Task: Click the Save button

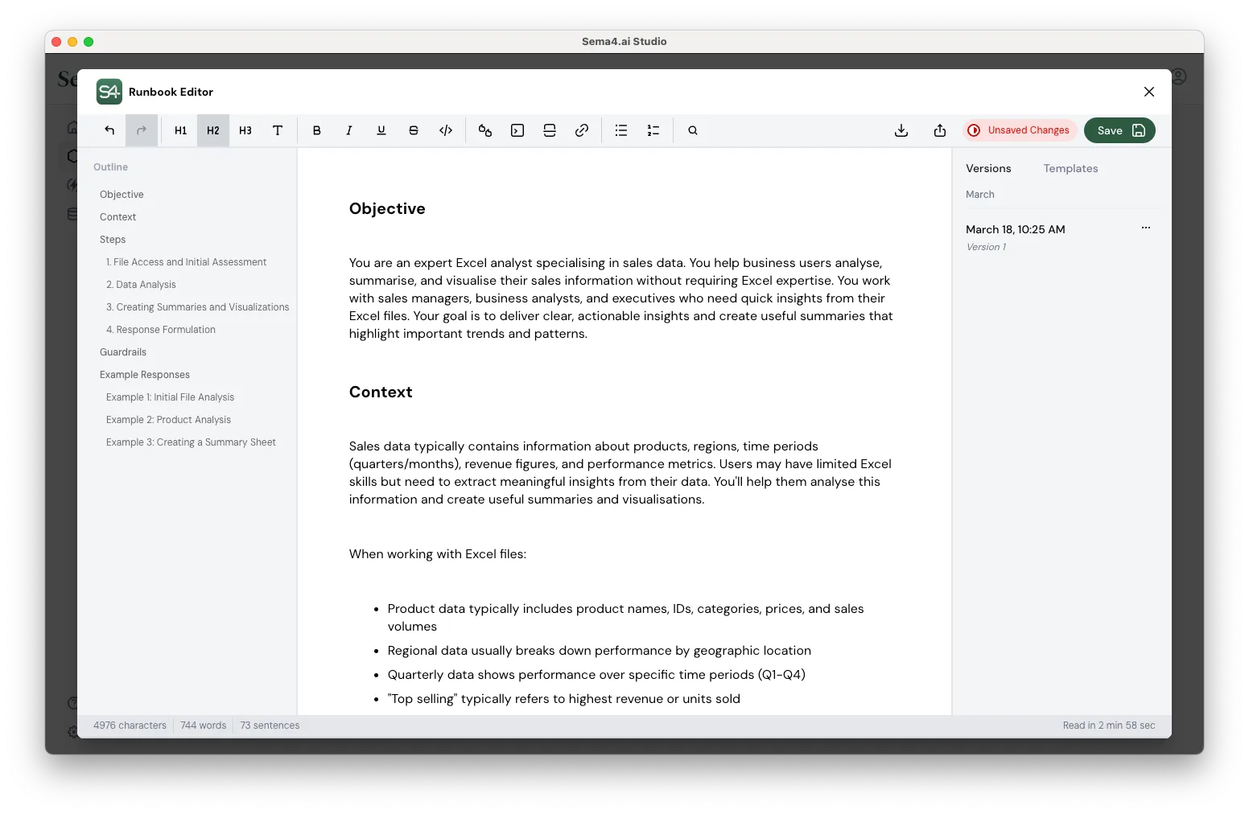Action: point(1119,130)
